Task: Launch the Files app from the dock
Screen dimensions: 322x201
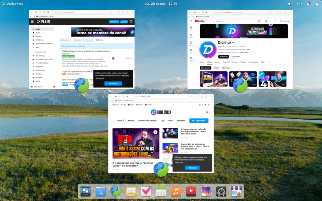Action: (x=100, y=191)
